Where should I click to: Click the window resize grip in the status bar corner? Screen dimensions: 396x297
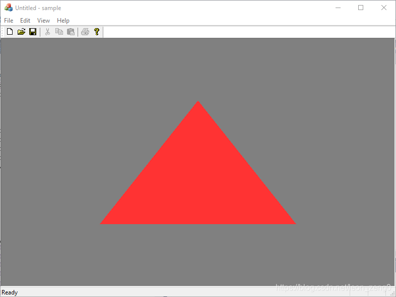392,293
